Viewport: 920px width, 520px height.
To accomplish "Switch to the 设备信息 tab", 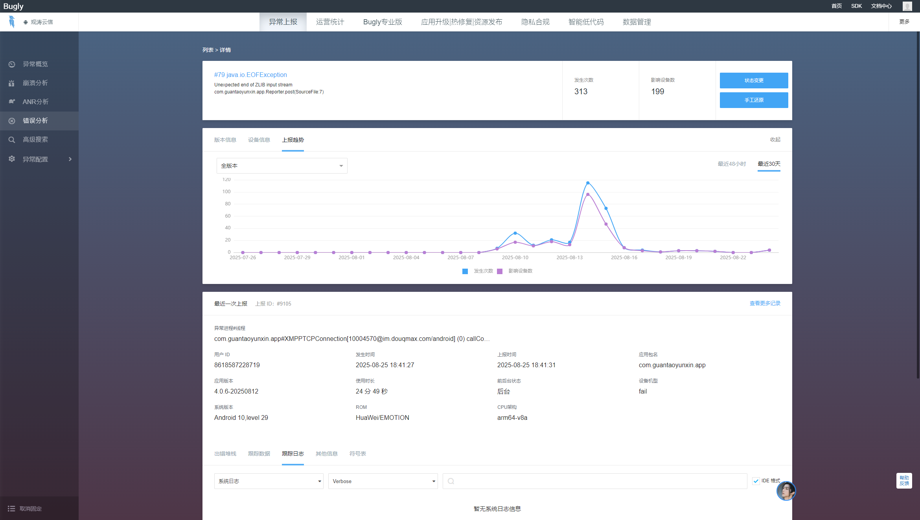I will (259, 140).
